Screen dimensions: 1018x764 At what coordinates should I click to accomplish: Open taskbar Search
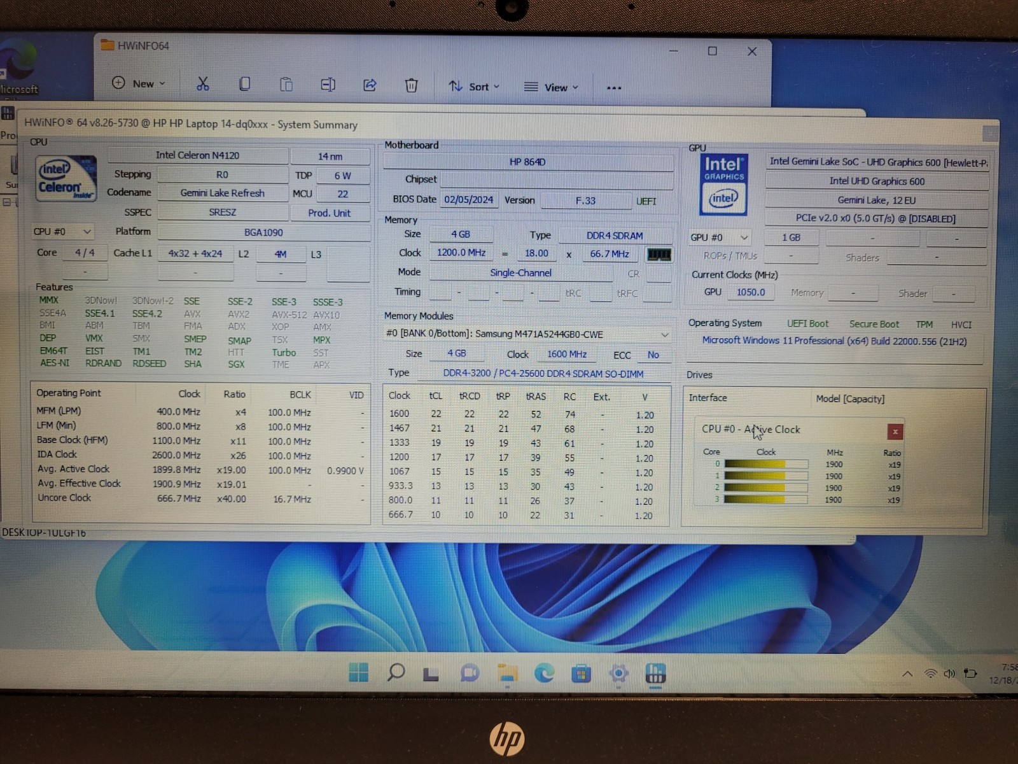(x=396, y=672)
